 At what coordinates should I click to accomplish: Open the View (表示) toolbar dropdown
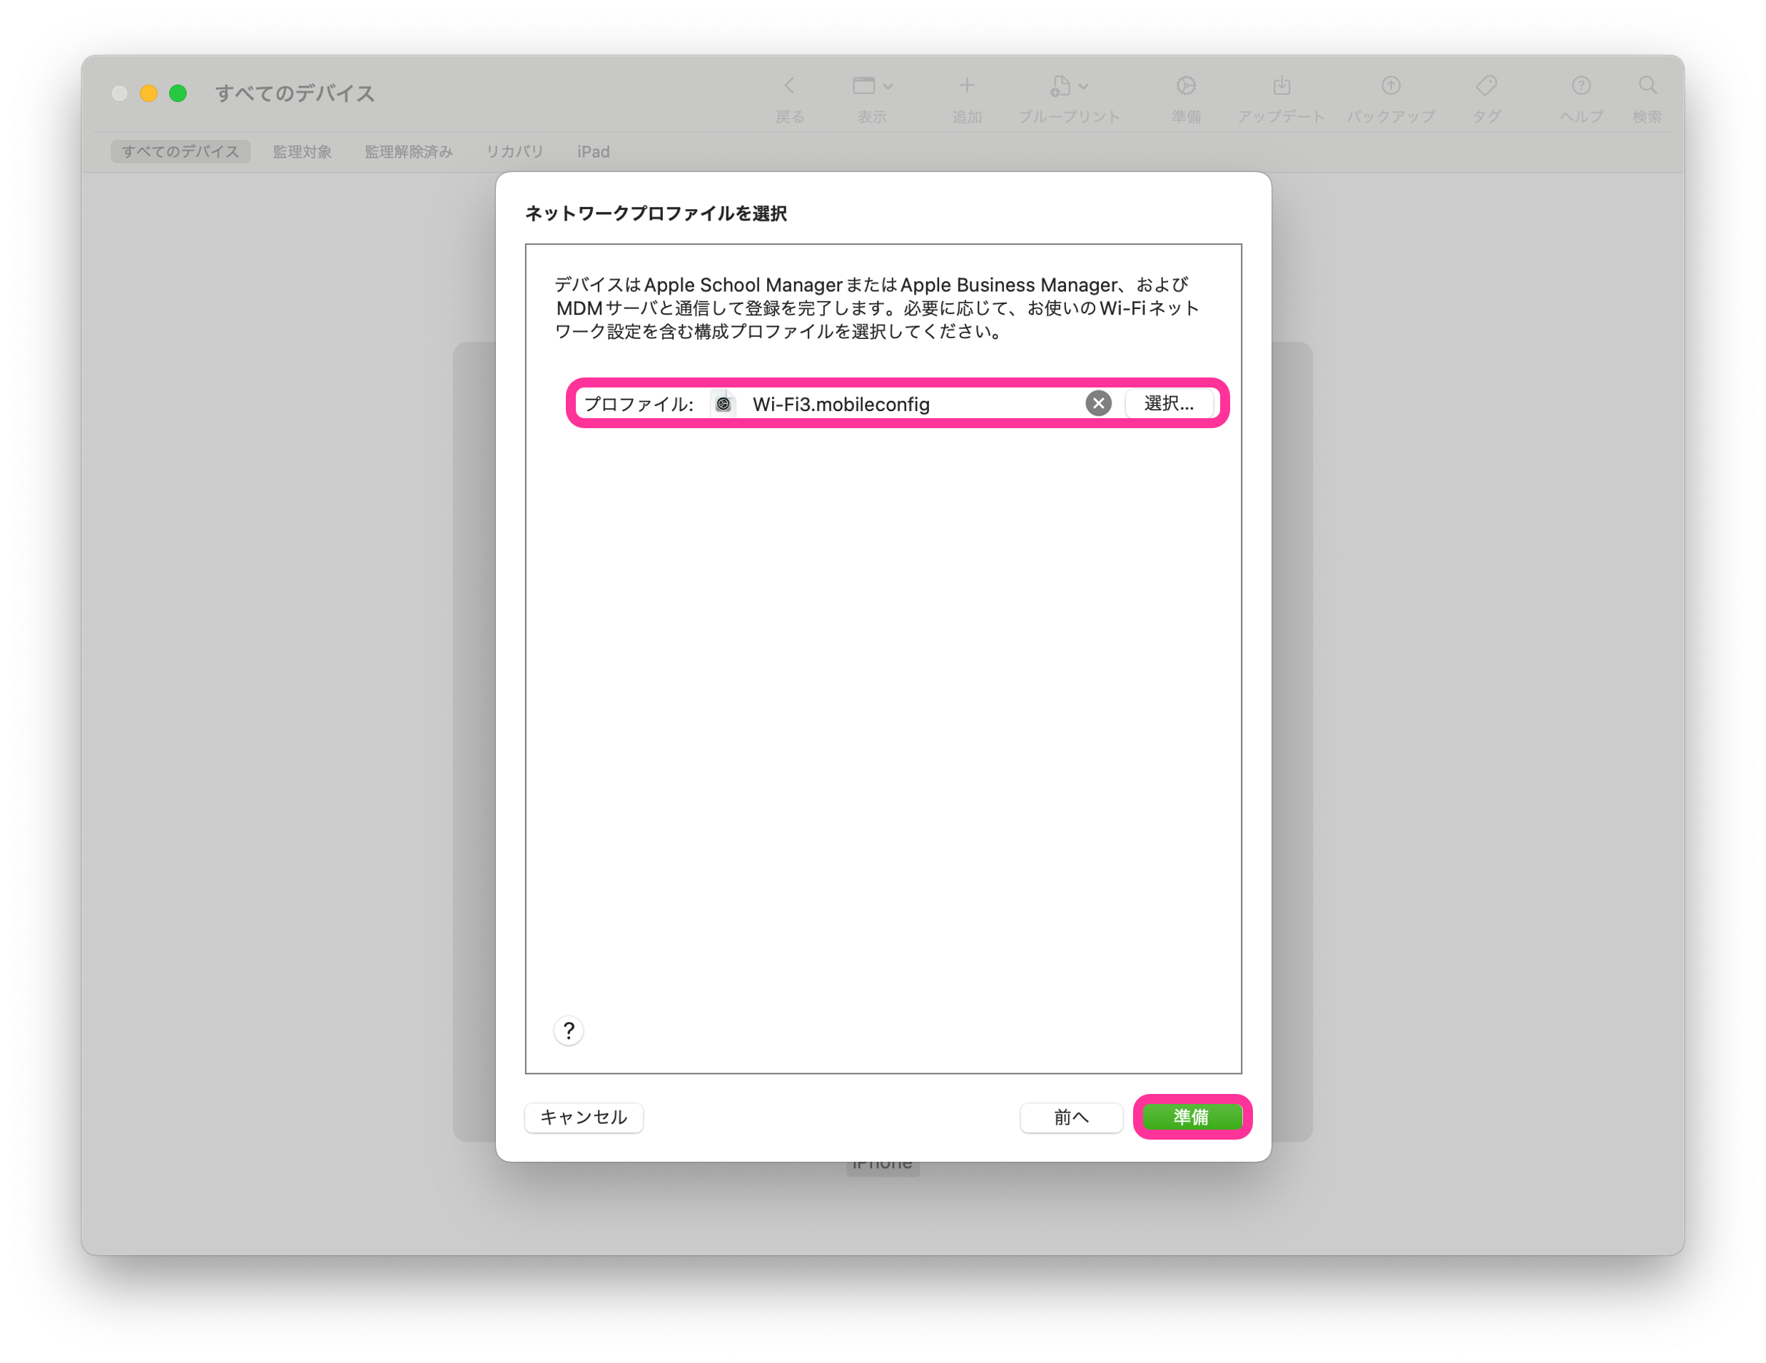tap(872, 86)
